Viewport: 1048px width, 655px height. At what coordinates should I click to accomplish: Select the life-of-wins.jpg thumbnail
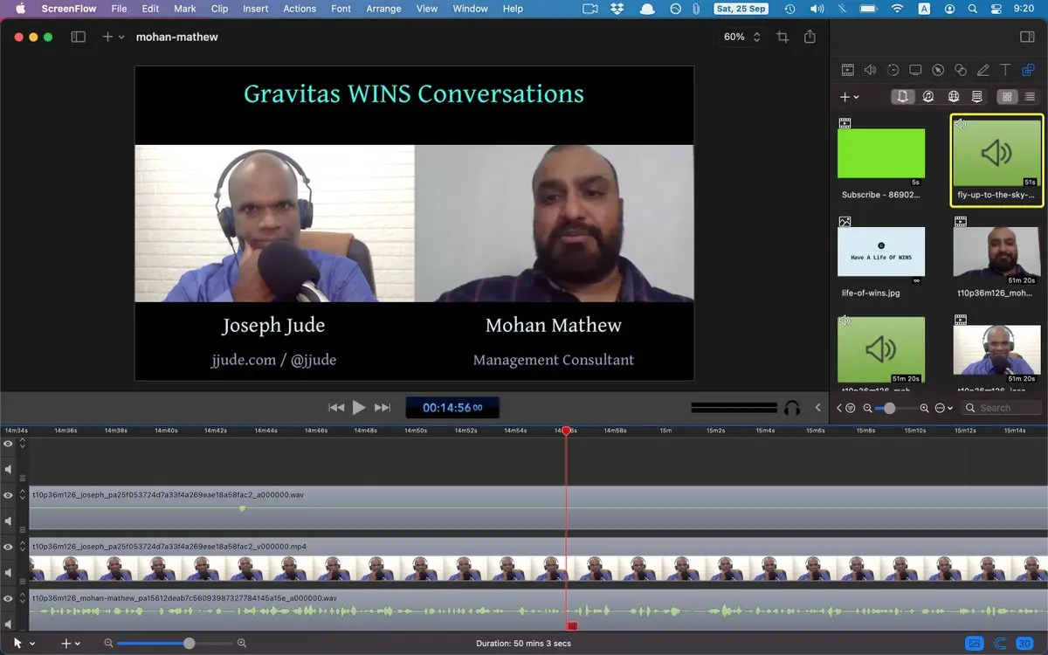(x=881, y=252)
